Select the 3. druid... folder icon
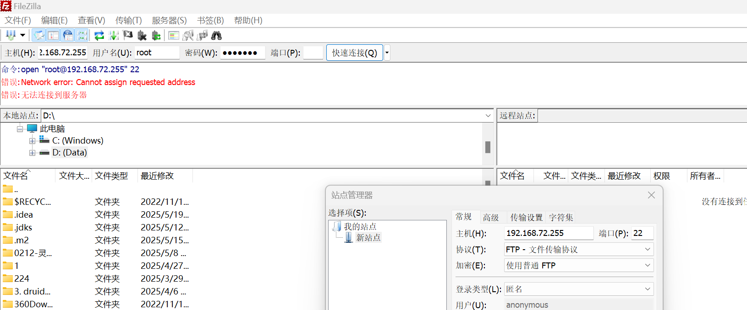 point(8,291)
